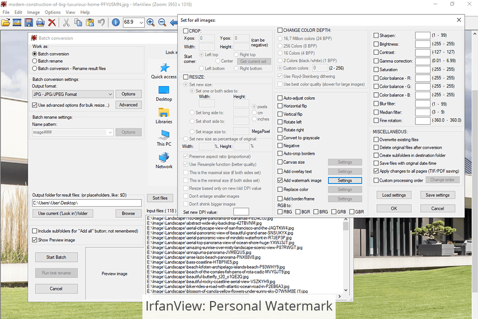This screenshot has width=478, height=319.
Task: Open image Information blue i icon
Action: tap(116, 22)
